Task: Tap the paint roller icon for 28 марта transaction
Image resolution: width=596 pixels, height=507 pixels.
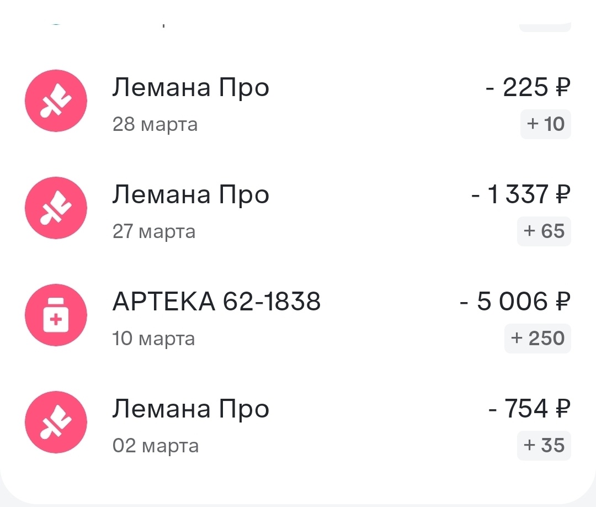Action: click(x=56, y=101)
